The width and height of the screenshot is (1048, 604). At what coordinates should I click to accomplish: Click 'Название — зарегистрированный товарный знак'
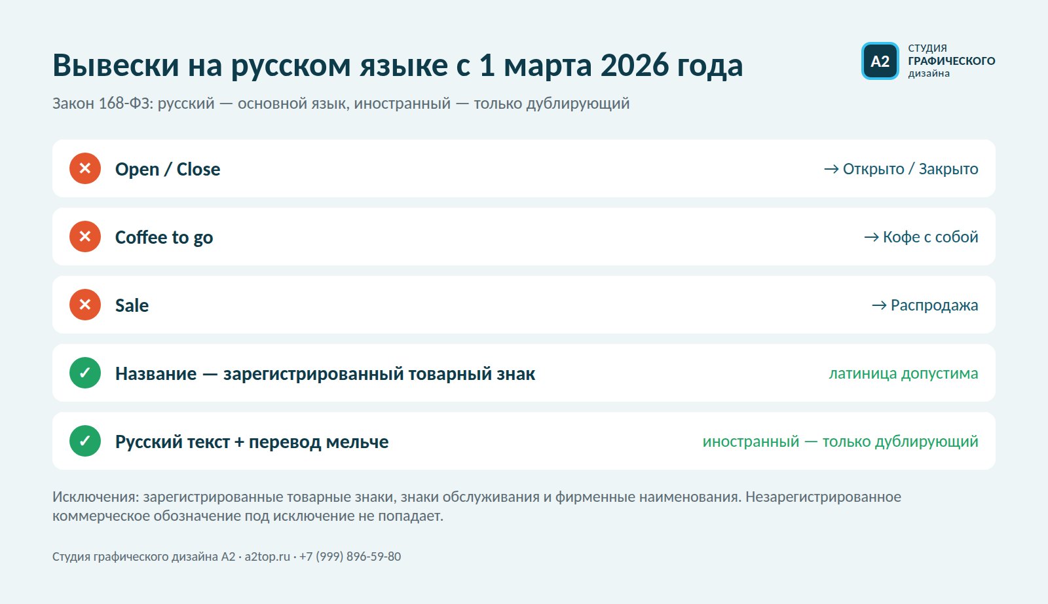coord(325,373)
